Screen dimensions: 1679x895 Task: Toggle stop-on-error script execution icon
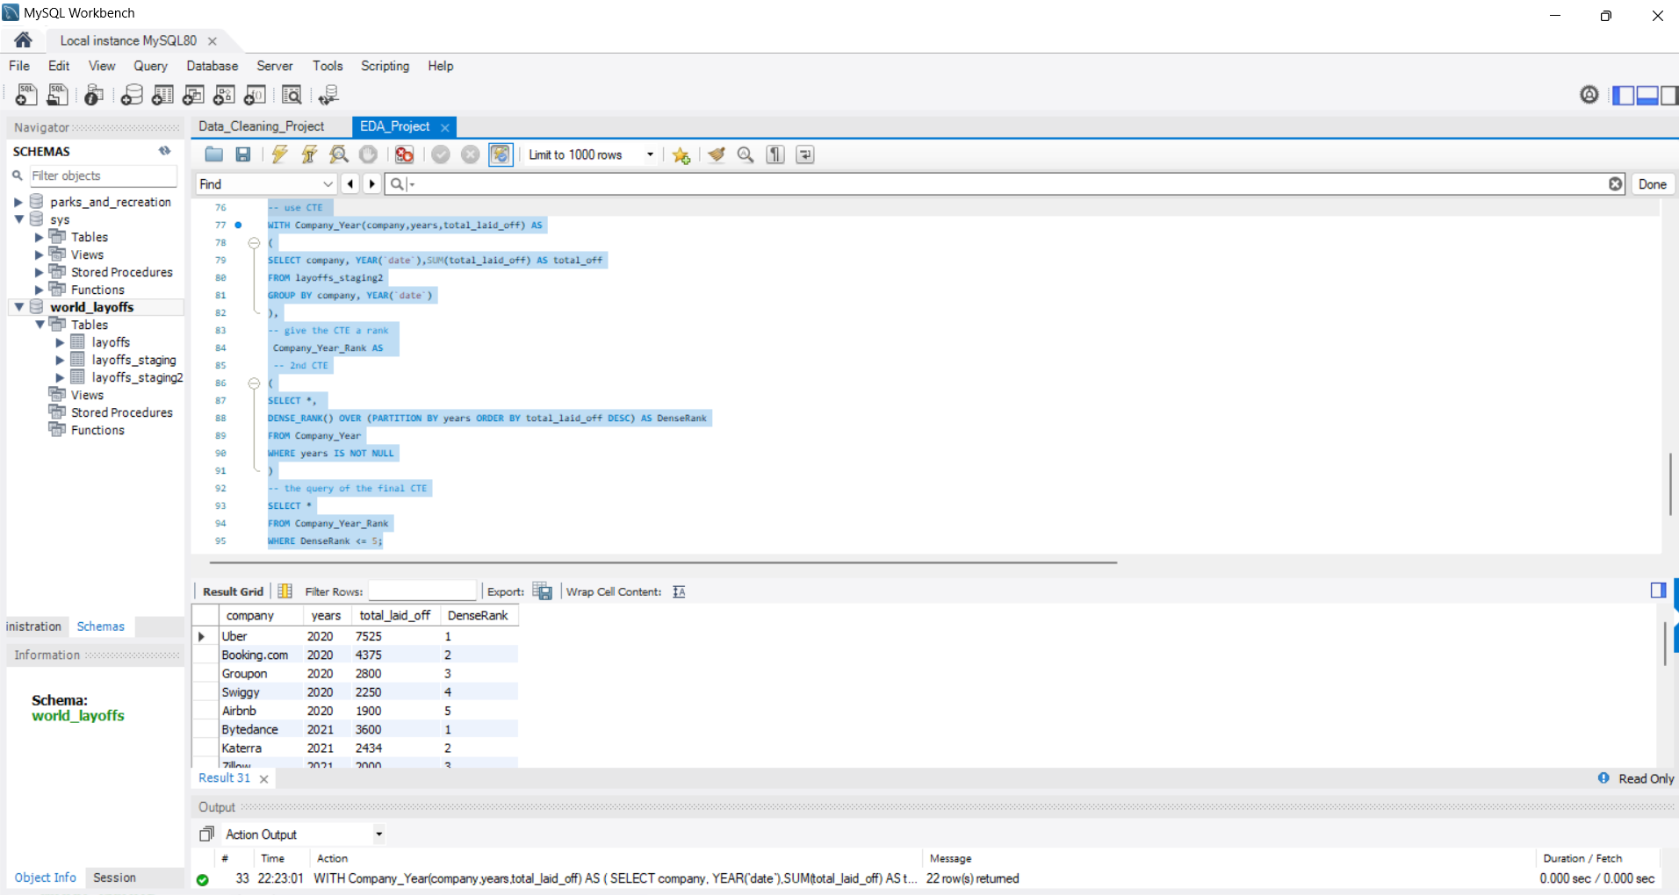(404, 154)
